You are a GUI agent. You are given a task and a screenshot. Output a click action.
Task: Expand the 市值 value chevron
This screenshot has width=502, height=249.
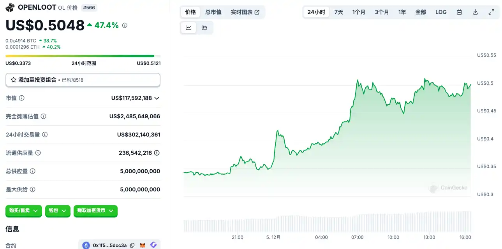(x=157, y=98)
